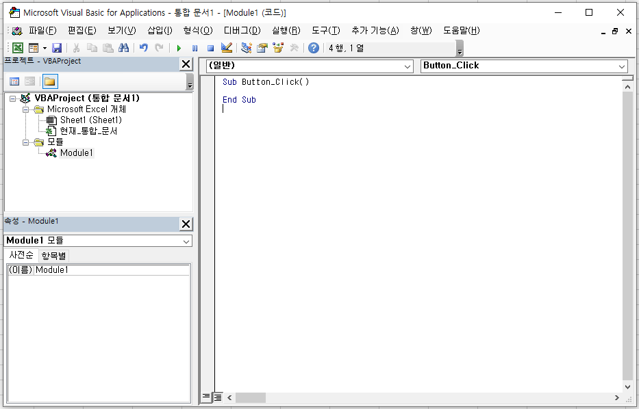The height and width of the screenshot is (409, 639).
Task: Toggle Full Module View button
Action: click(x=218, y=397)
